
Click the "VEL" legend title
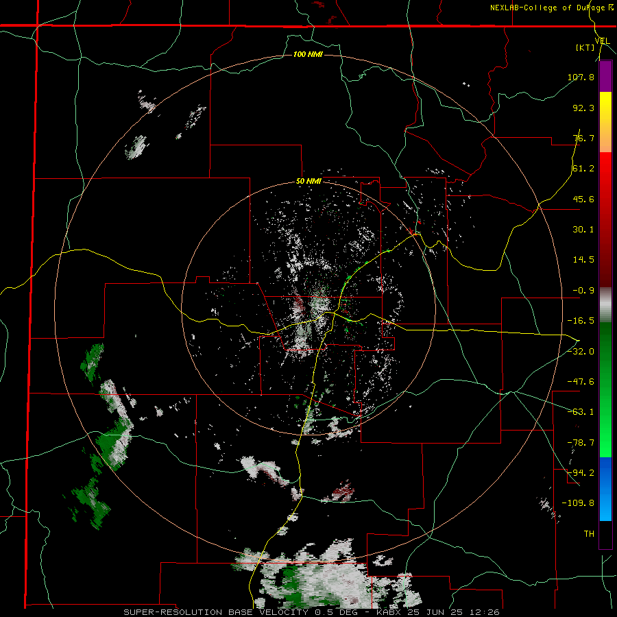[x=603, y=41]
